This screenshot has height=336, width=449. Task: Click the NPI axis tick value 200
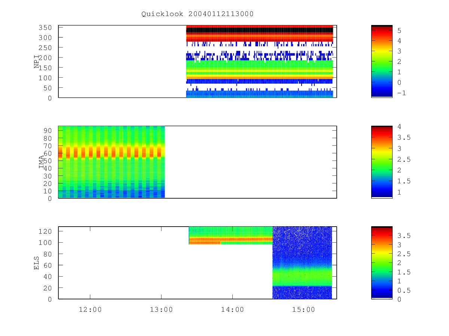[x=46, y=57]
